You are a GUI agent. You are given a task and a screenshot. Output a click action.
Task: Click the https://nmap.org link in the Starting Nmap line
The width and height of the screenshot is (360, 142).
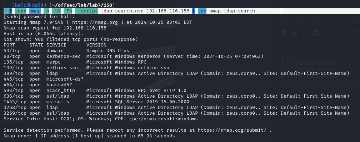95,22
